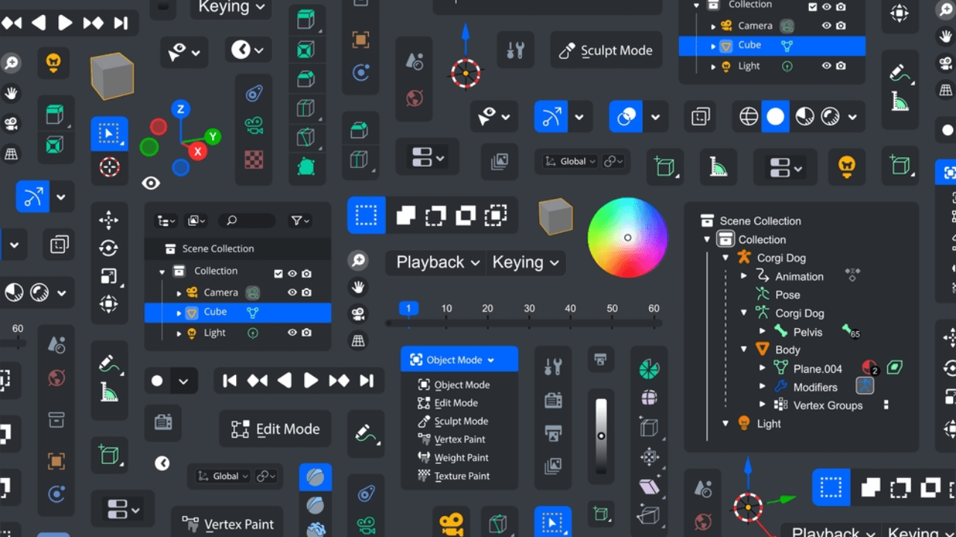Click the large Sculpt Mode button
Viewport: 956px width, 537px height.
pos(606,51)
